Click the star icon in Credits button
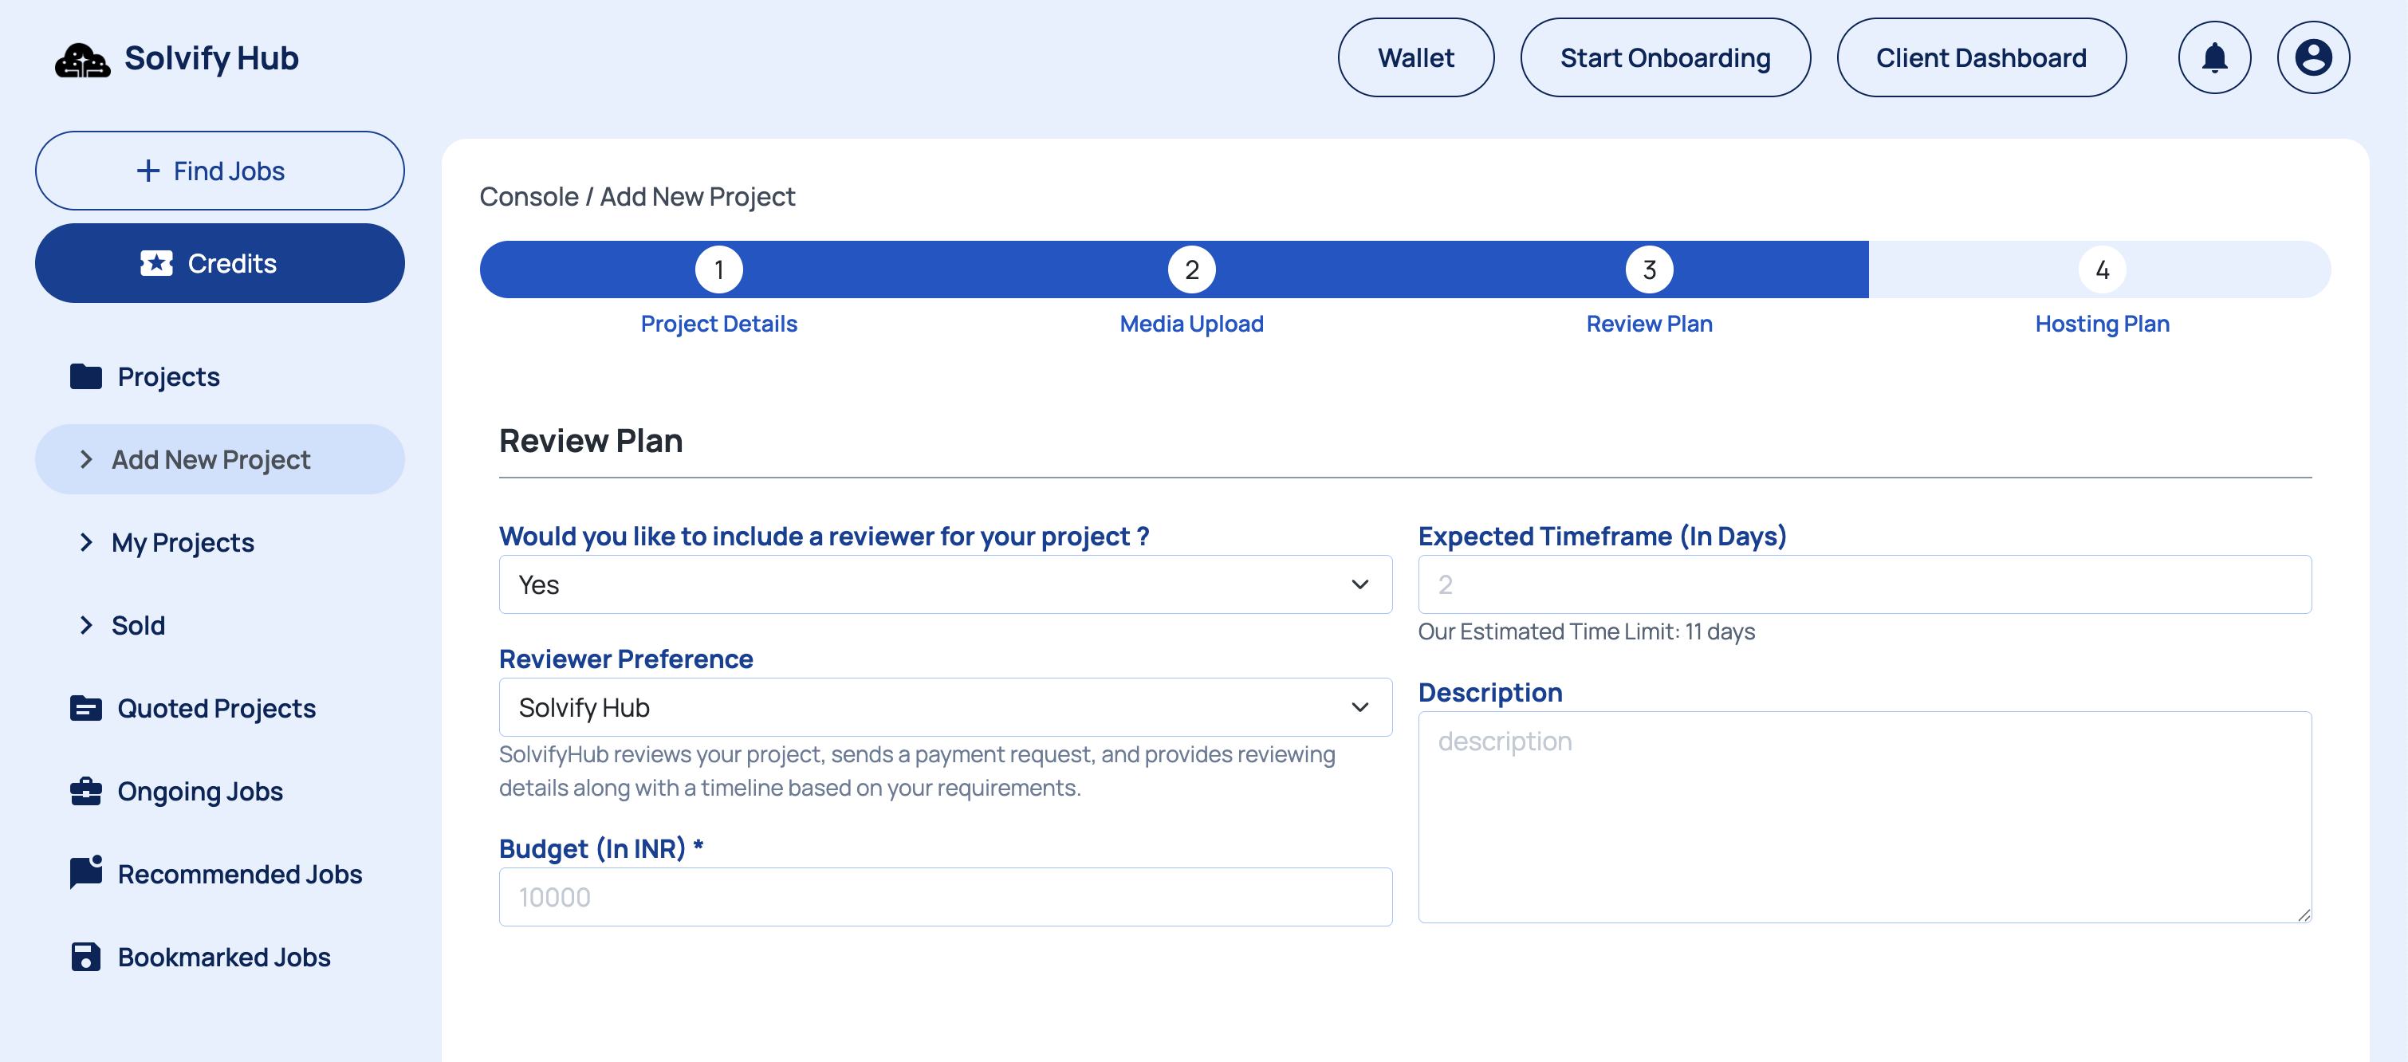 coord(157,264)
